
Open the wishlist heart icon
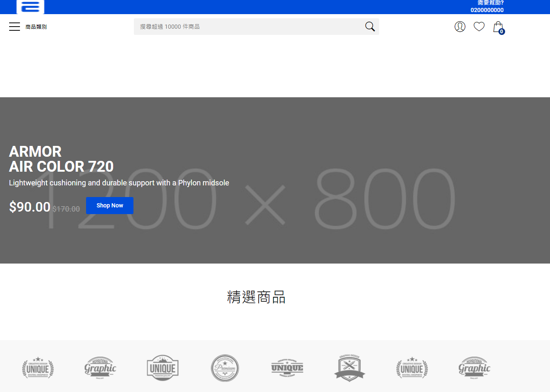pyautogui.click(x=479, y=27)
